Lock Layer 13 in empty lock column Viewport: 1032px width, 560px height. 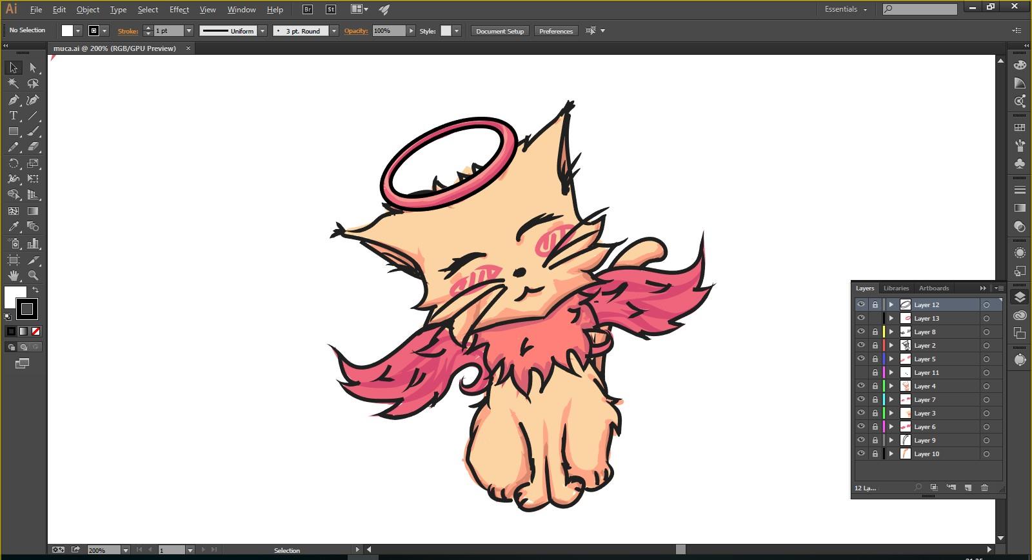pos(875,318)
